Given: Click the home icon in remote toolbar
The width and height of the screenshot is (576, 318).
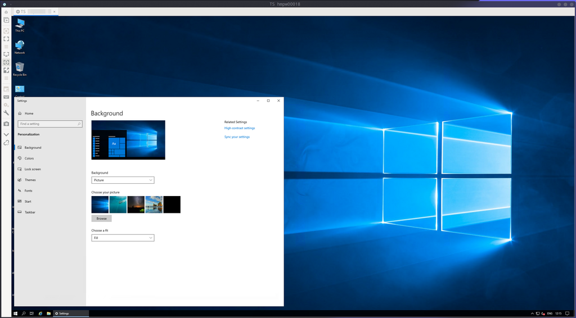Looking at the screenshot, I should [x=6, y=12].
